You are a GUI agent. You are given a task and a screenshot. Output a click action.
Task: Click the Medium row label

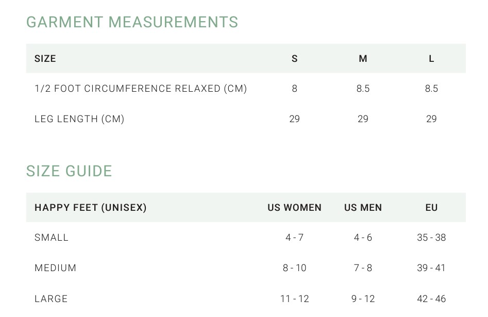(x=56, y=268)
